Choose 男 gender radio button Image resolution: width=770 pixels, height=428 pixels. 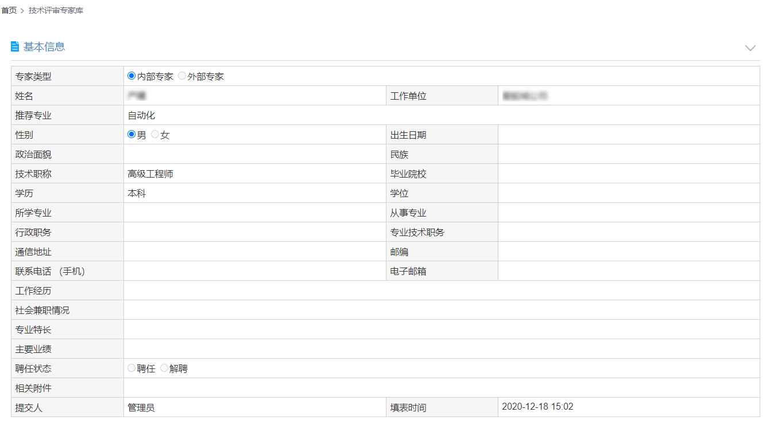coord(131,135)
